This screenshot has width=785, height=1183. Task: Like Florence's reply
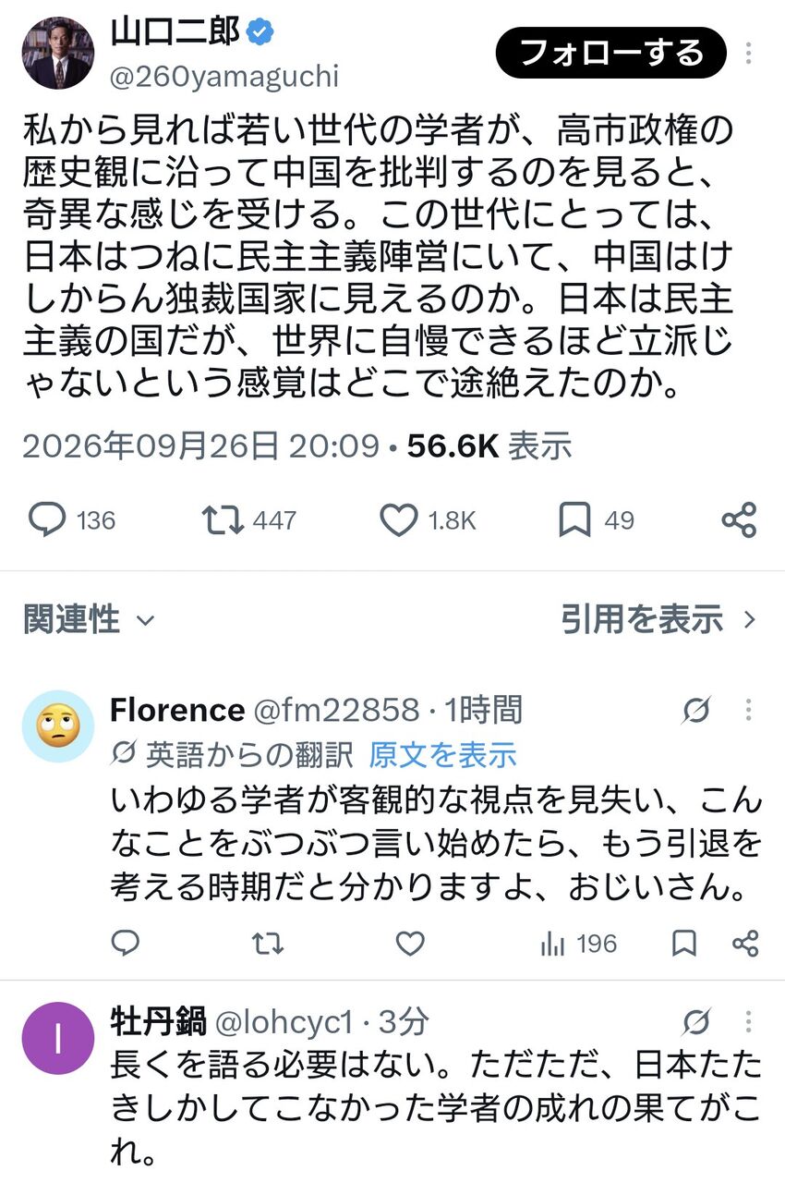[410, 944]
